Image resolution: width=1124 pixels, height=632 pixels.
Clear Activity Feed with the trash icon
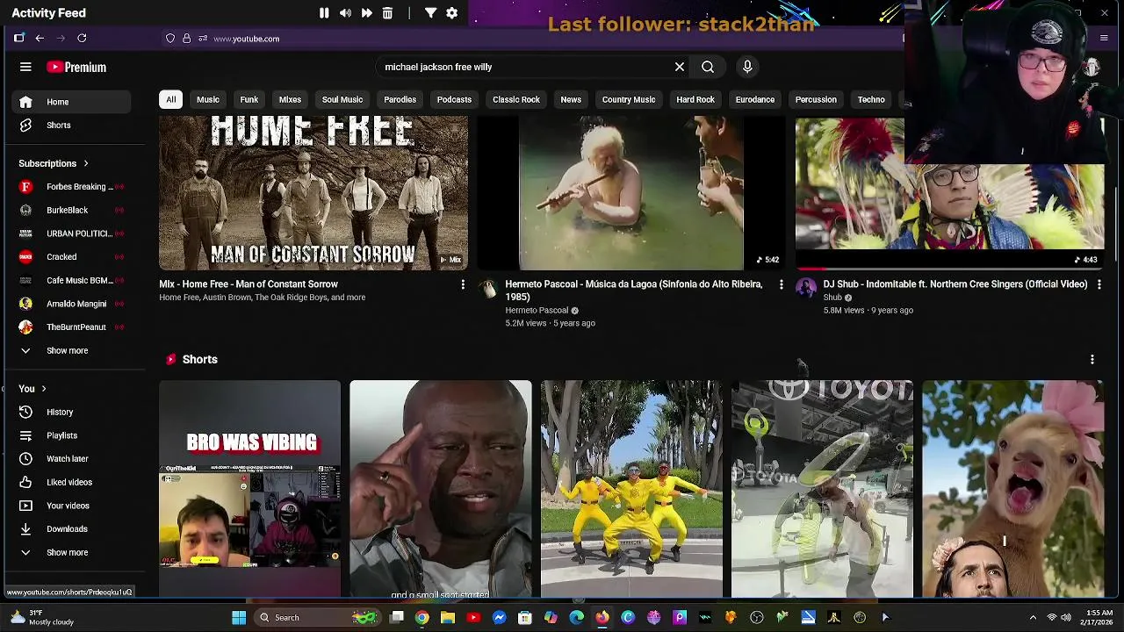[387, 13]
